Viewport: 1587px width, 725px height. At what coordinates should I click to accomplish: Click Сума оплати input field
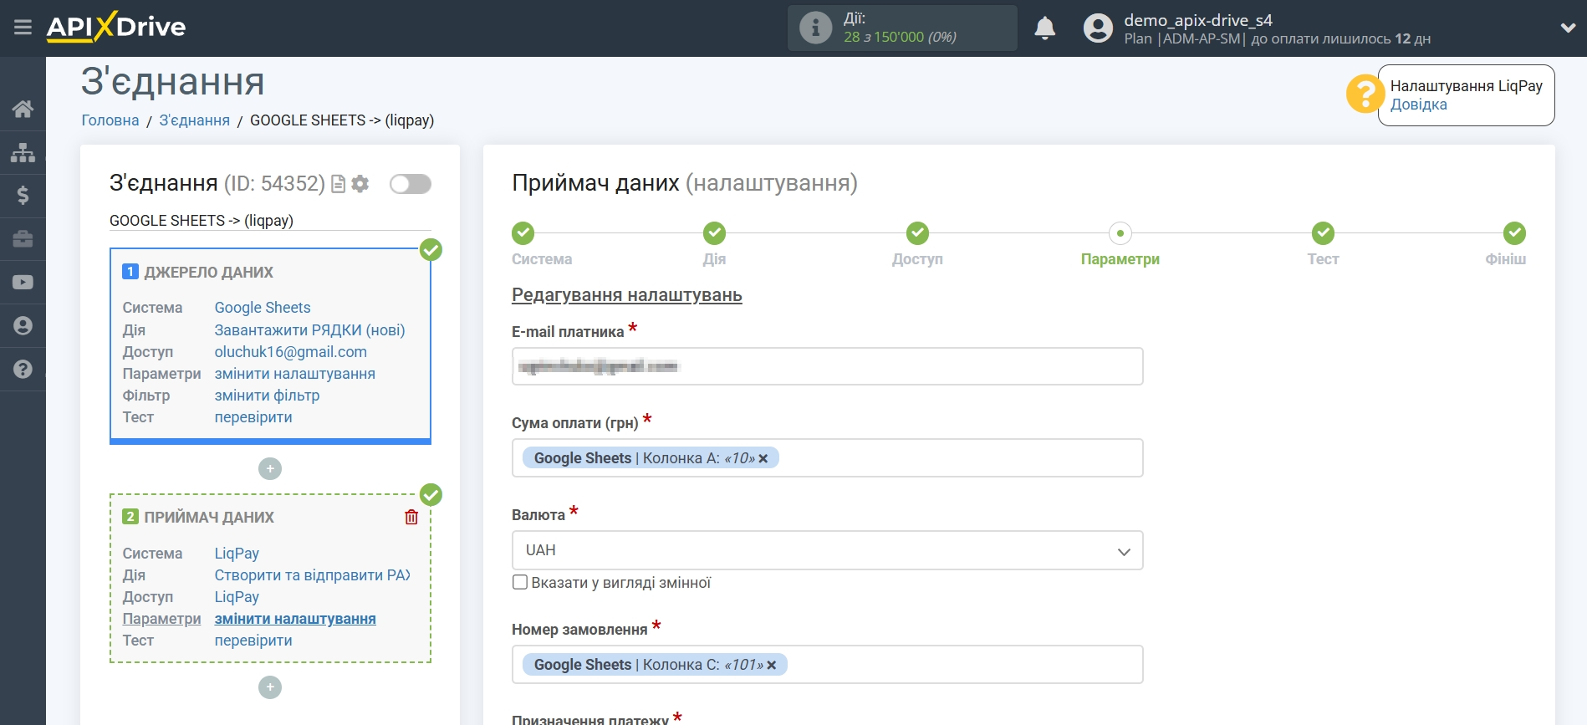827,458
